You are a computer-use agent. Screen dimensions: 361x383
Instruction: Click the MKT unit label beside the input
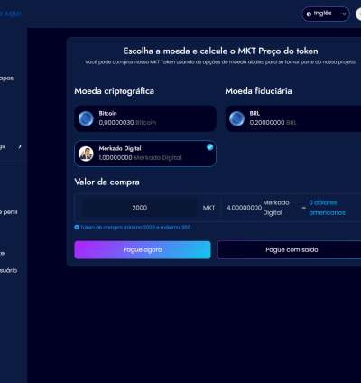coord(208,208)
